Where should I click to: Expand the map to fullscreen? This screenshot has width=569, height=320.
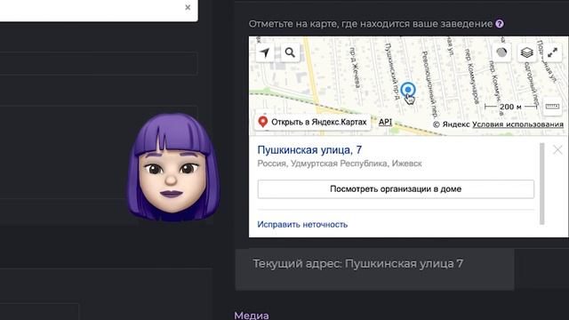[x=552, y=52]
